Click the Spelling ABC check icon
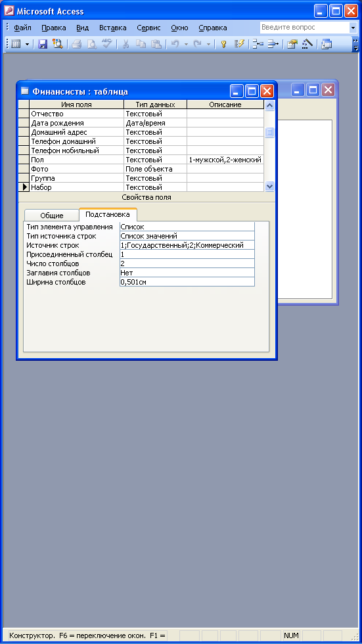Image resolution: width=362 pixels, height=644 pixels. pyautogui.click(x=106, y=44)
